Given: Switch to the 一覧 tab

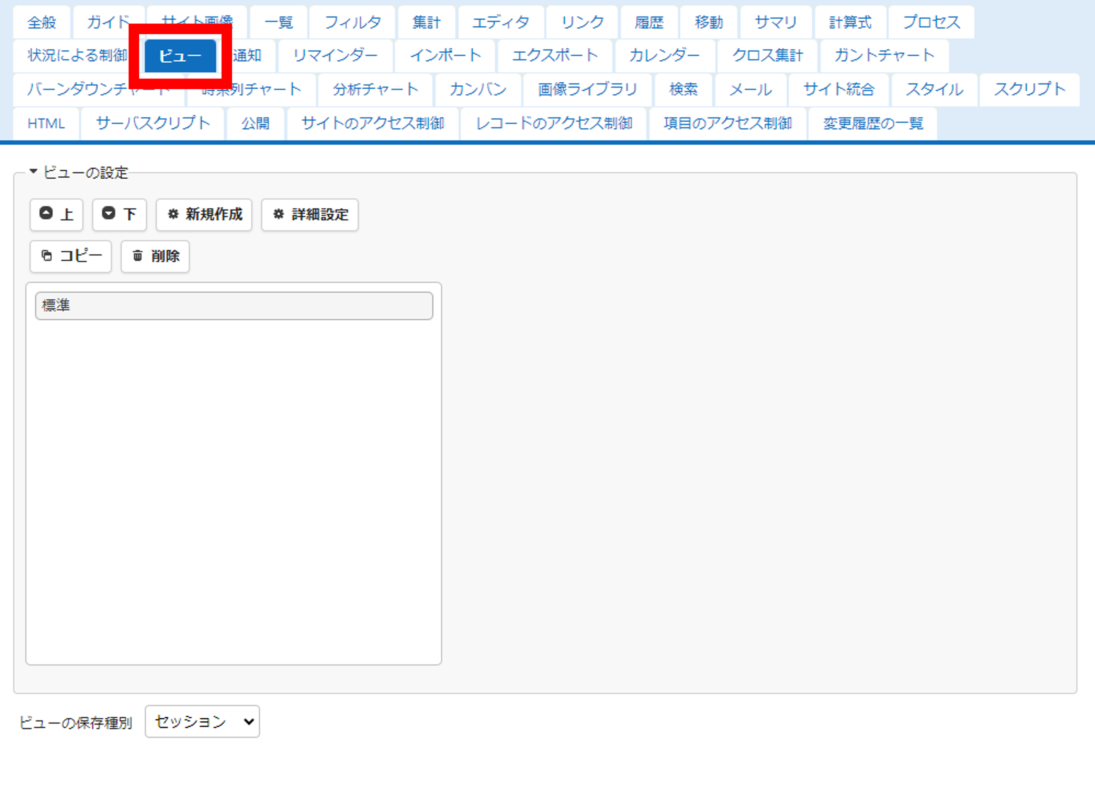Looking at the screenshot, I should (x=279, y=22).
